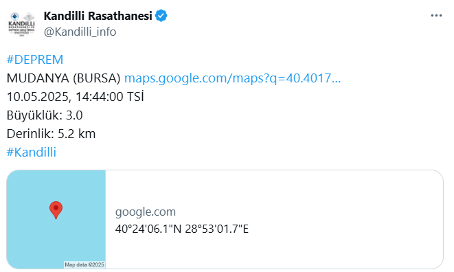454x272 pixels.
Task: Open the @Kandilli_info handle
Action: pos(80,32)
